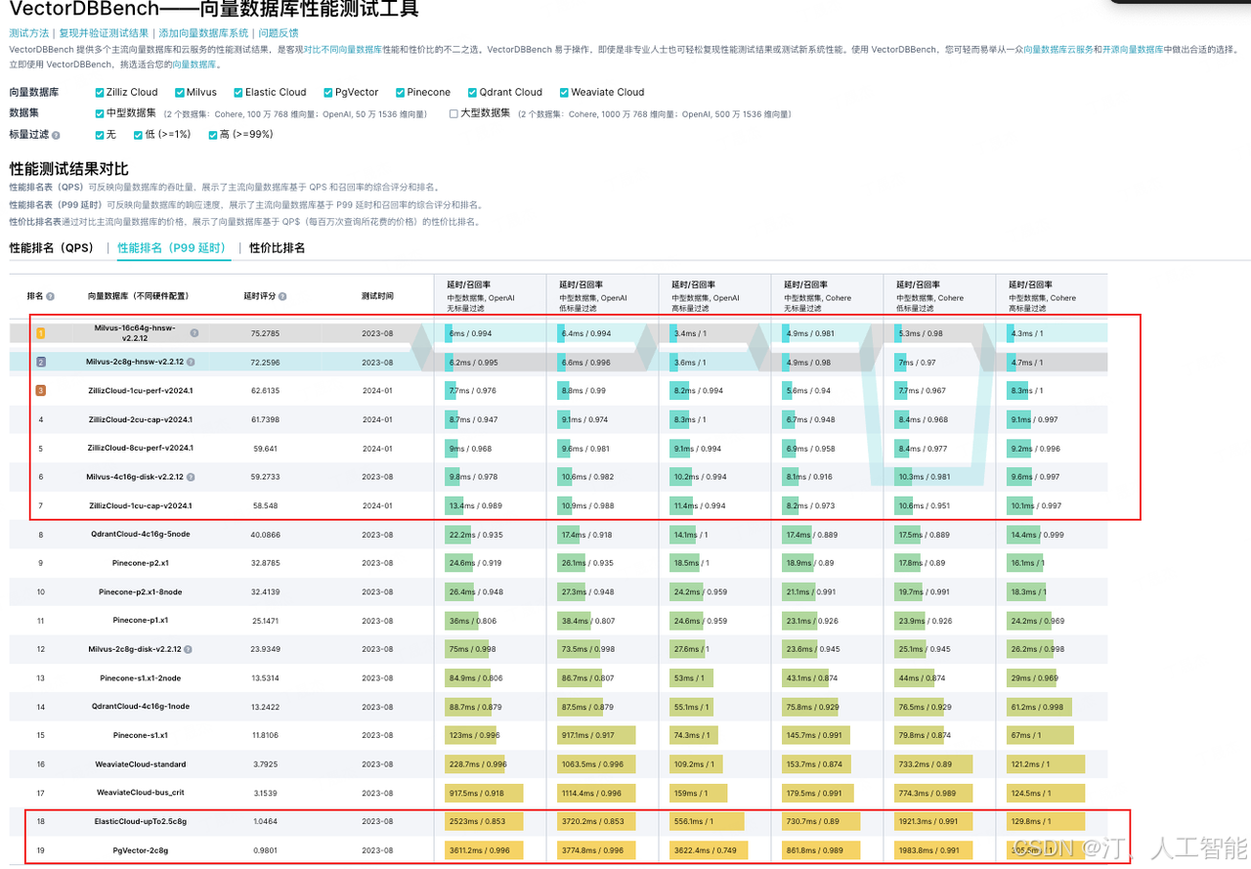Click the 3611.2ms / 0.996 latency bar
This screenshot has height=869, width=1251.
click(485, 850)
